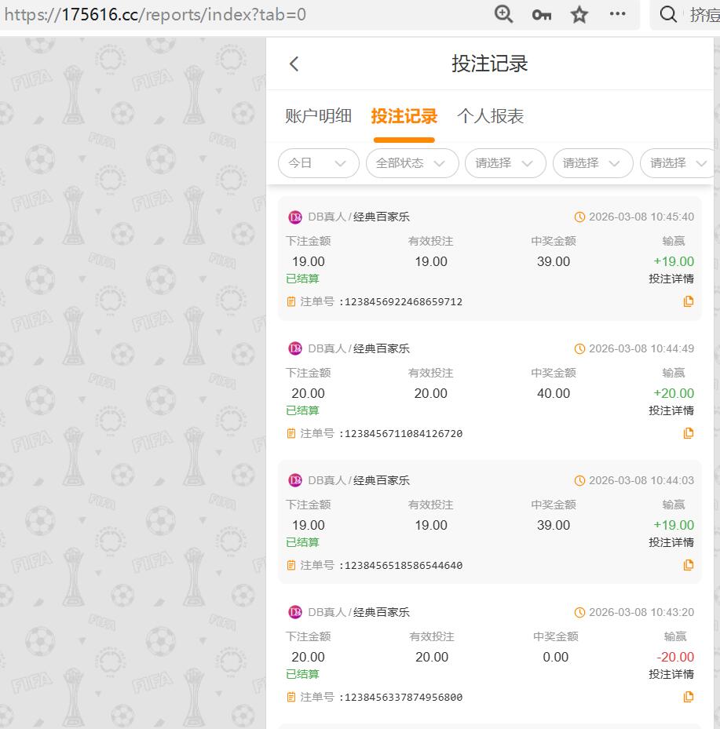
Task: Click the copy icon on the 10:44:49 bet record
Action: (689, 433)
